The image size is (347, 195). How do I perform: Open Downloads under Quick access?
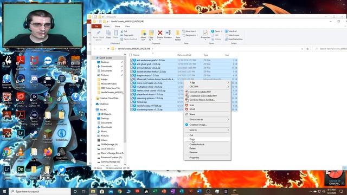click(106, 66)
